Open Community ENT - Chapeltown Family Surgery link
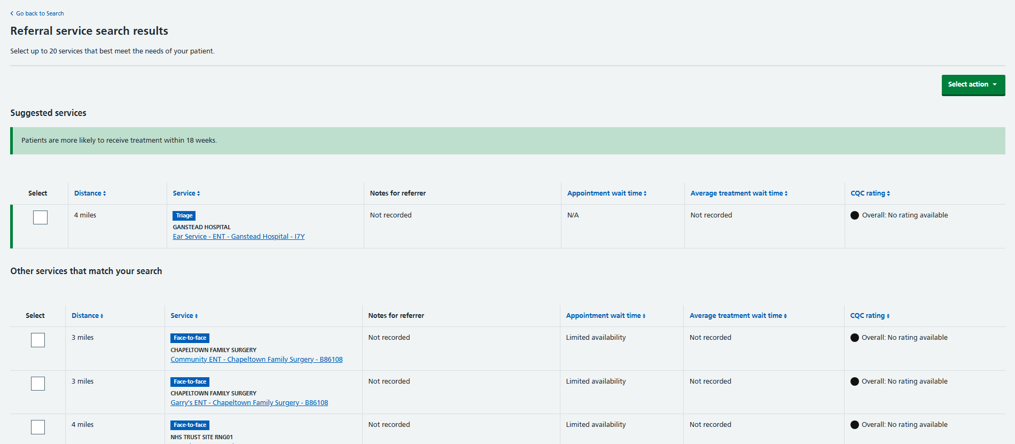This screenshot has width=1015, height=444. 256,360
